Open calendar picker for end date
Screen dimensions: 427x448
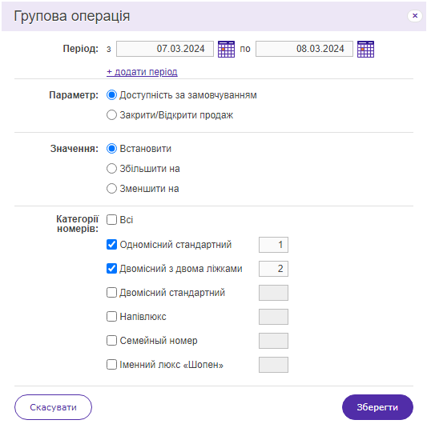(365, 49)
